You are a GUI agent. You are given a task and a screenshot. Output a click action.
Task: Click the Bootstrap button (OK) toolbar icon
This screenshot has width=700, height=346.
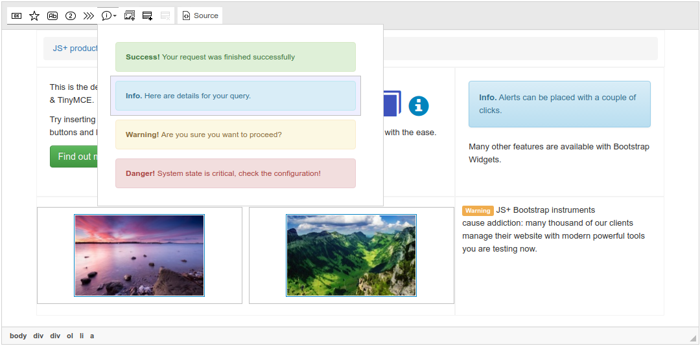(x=17, y=16)
